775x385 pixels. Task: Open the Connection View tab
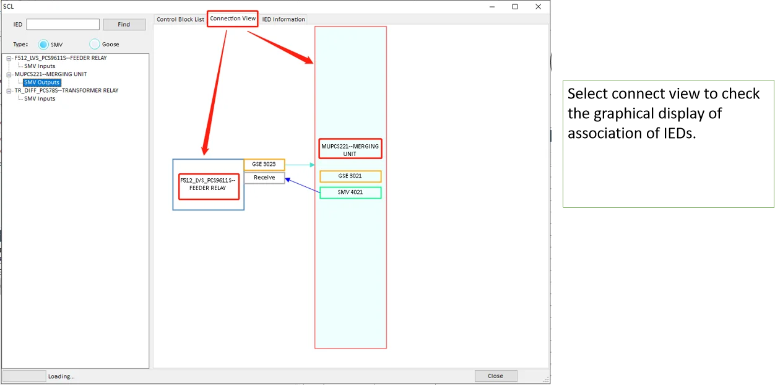click(233, 19)
